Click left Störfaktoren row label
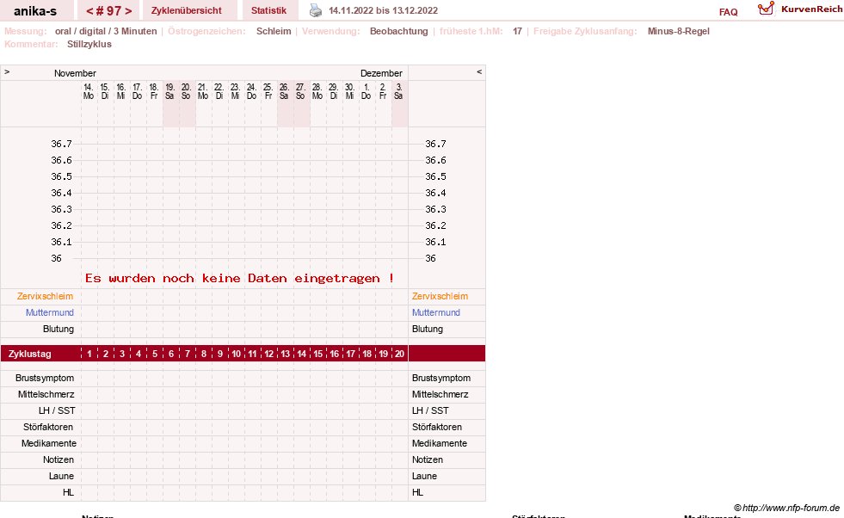The width and height of the screenshot is (844, 518). click(48, 427)
